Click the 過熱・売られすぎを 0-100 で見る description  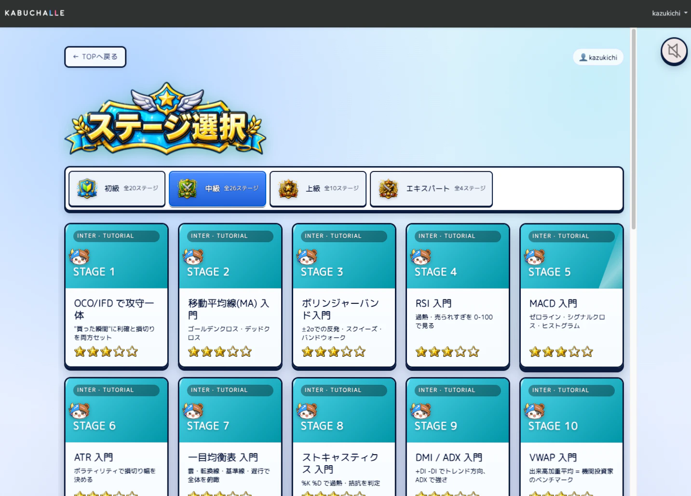pos(454,321)
